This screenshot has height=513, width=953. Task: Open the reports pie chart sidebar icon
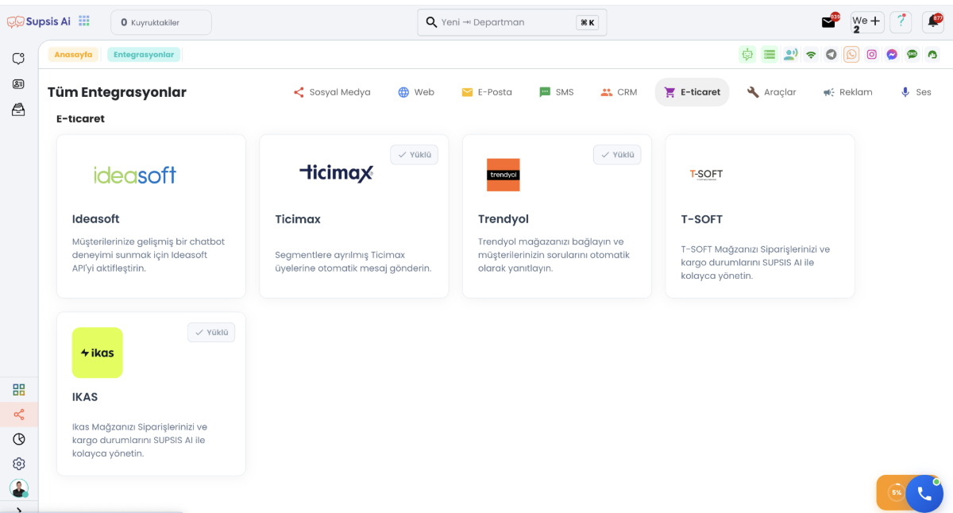18,439
